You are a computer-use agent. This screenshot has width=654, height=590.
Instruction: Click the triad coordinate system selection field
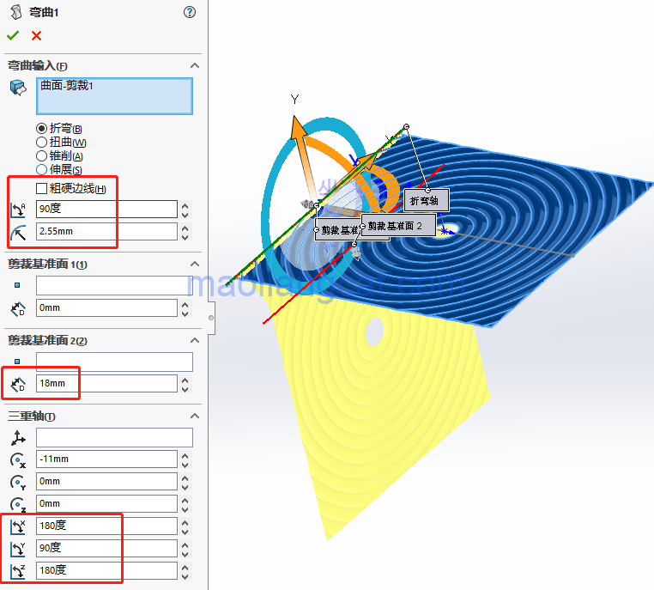tap(114, 437)
